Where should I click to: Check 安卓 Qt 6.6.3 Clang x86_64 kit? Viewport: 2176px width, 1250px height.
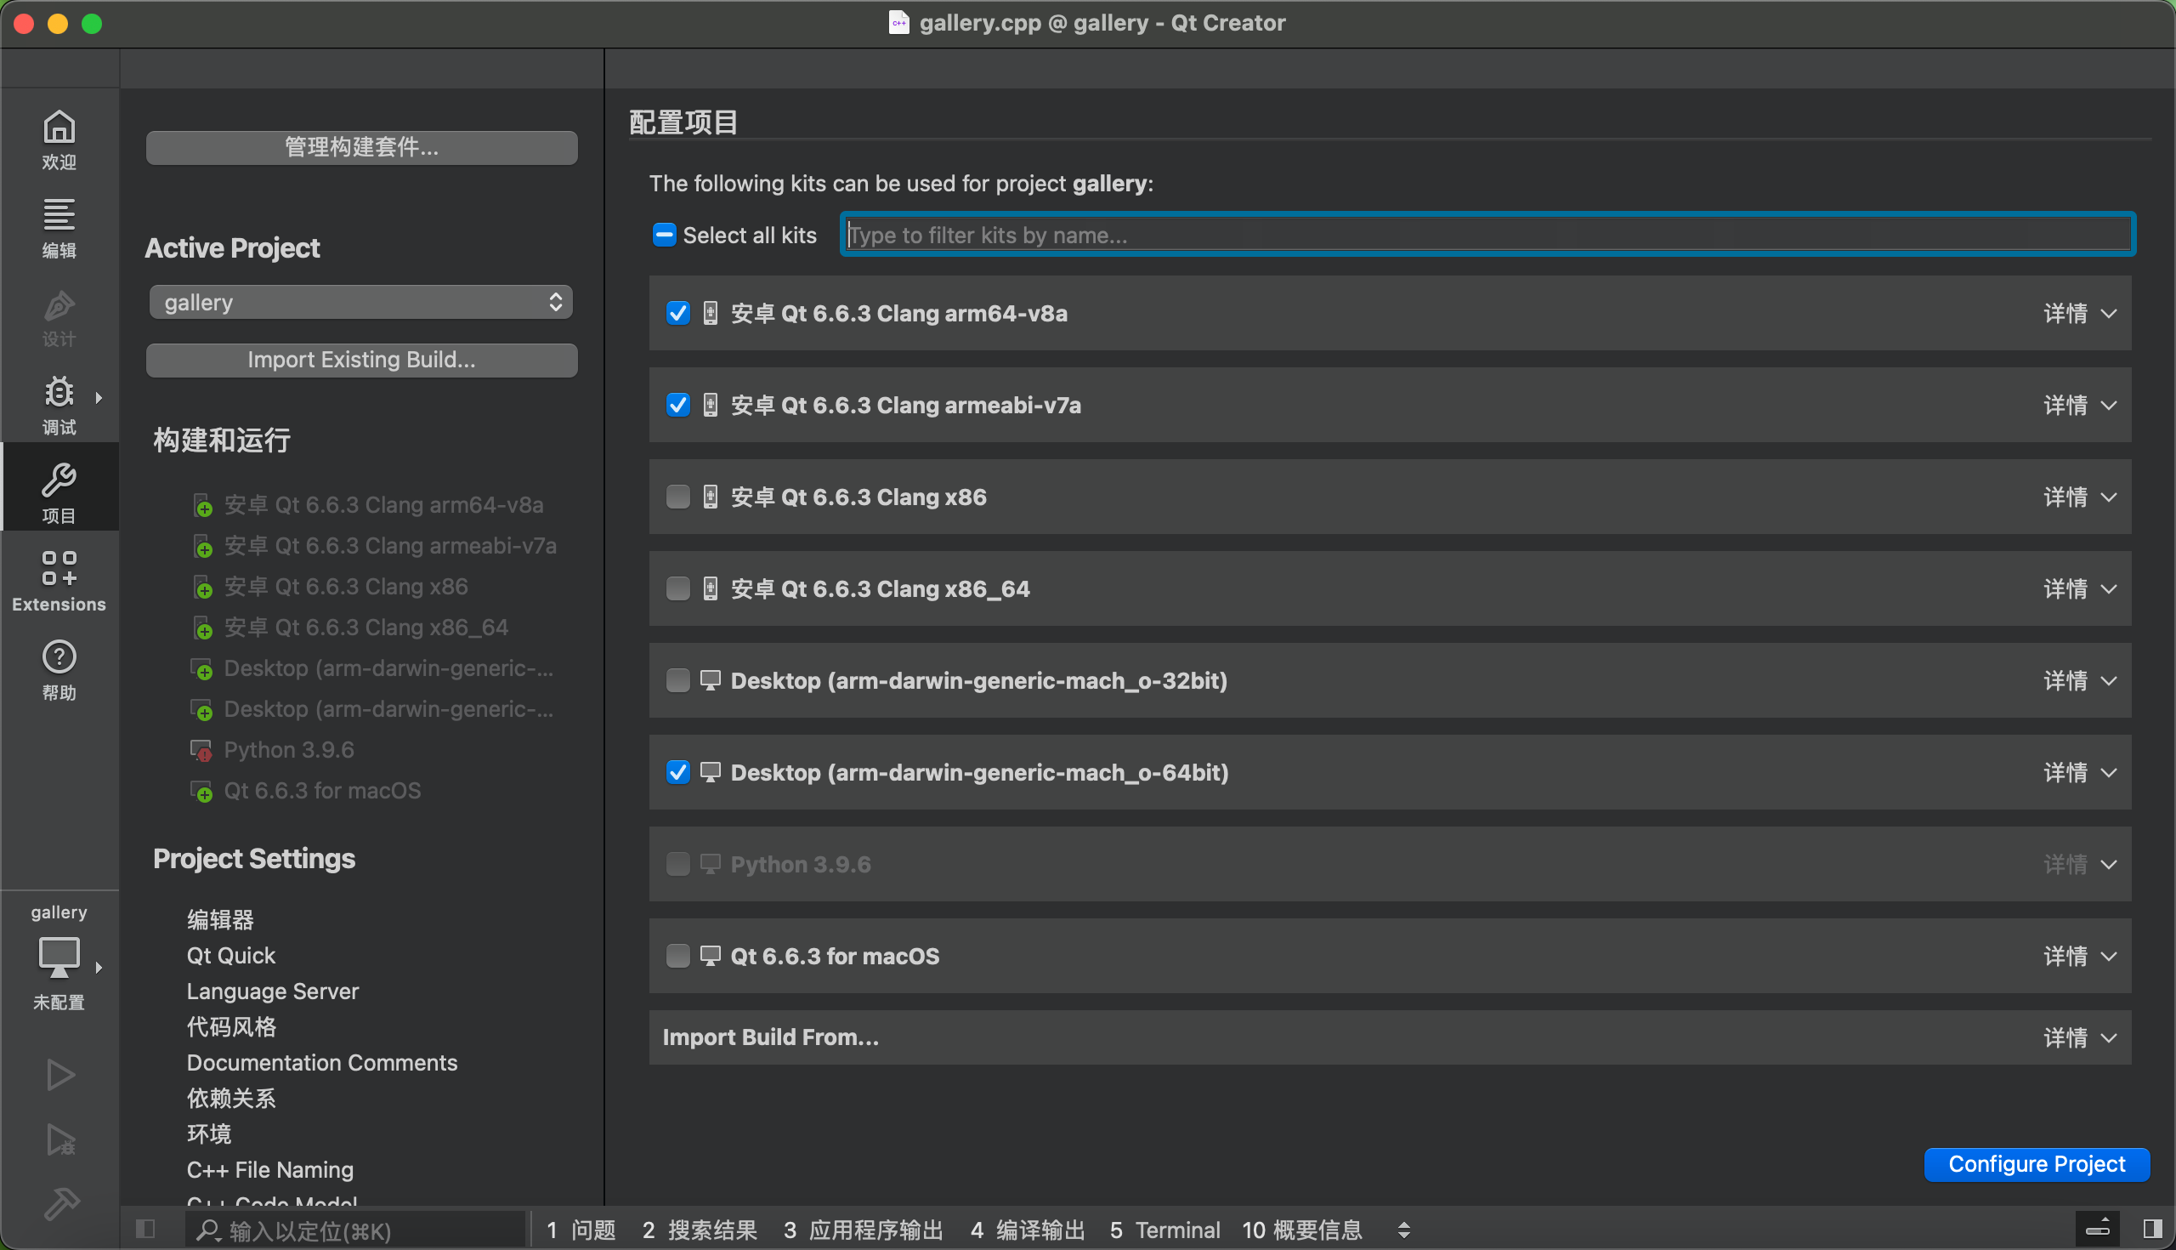pyautogui.click(x=677, y=589)
